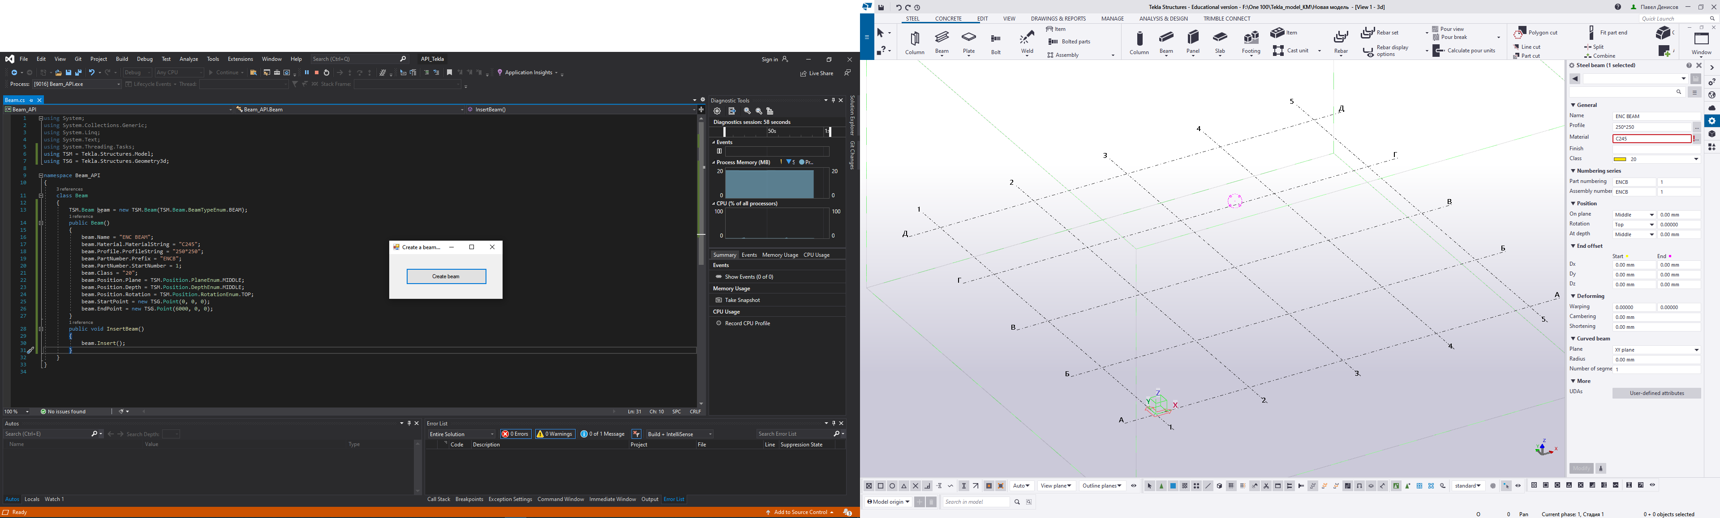This screenshot has width=1720, height=518.
Task: Create a Footing with the Footing tool
Action: coord(1251,42)
